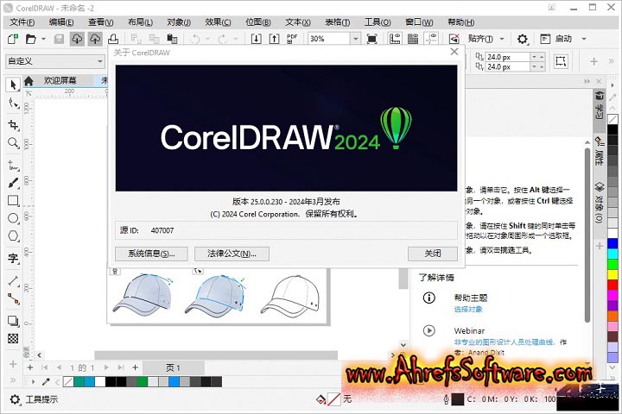The width and height of the screenshot is (622, 414).
Task: Expand the 启动 launch dropdown
Action: pos(584,39)
